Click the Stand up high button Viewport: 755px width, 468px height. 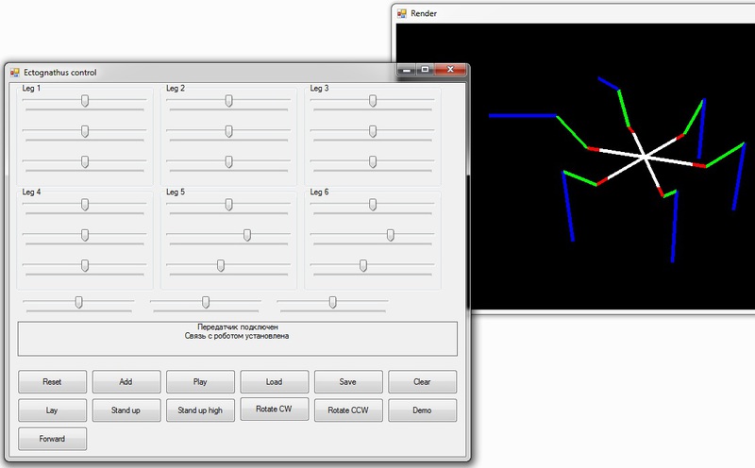click(200, 410)
